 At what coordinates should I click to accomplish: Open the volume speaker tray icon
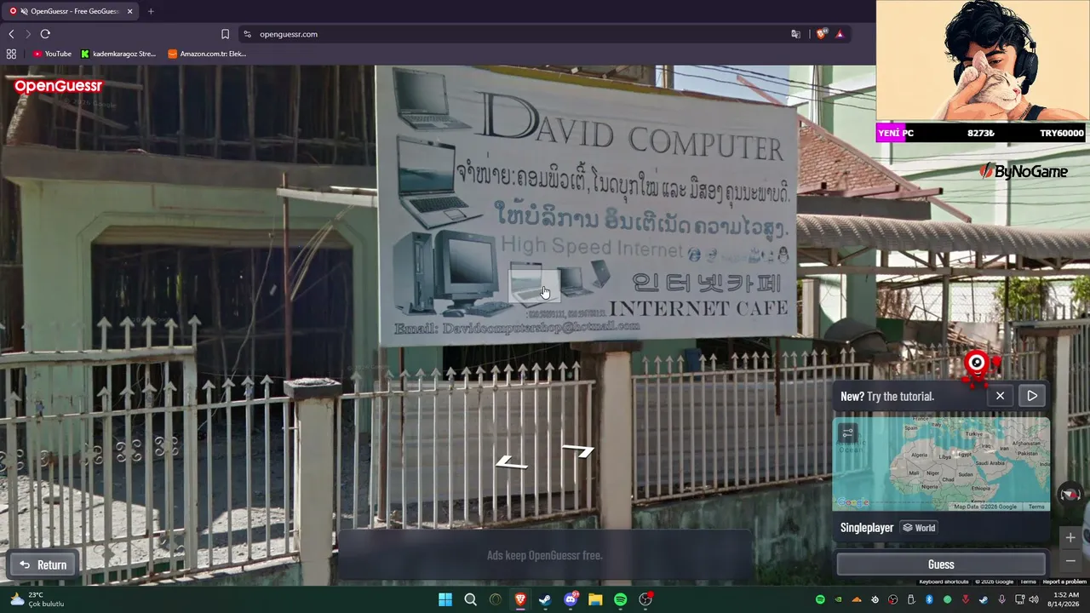(1035, 599)
